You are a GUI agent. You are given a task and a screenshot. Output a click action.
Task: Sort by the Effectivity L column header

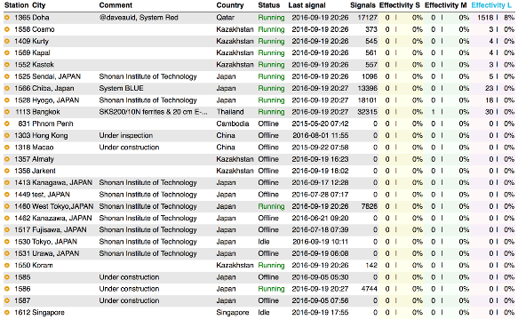coord(491,5)
